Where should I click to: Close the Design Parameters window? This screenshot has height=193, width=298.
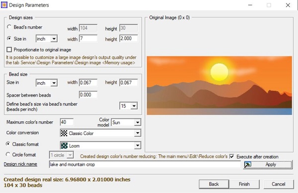288,5
